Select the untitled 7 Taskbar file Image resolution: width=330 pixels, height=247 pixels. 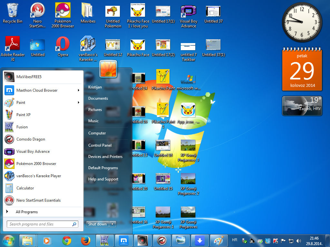[188, 51]
